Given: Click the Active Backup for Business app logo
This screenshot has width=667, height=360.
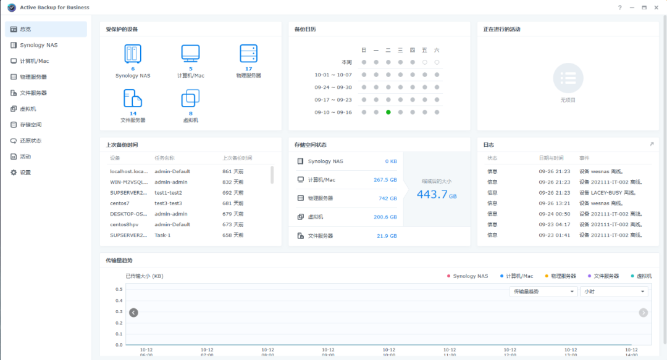Looking at the screenshot, I should 12,7.
